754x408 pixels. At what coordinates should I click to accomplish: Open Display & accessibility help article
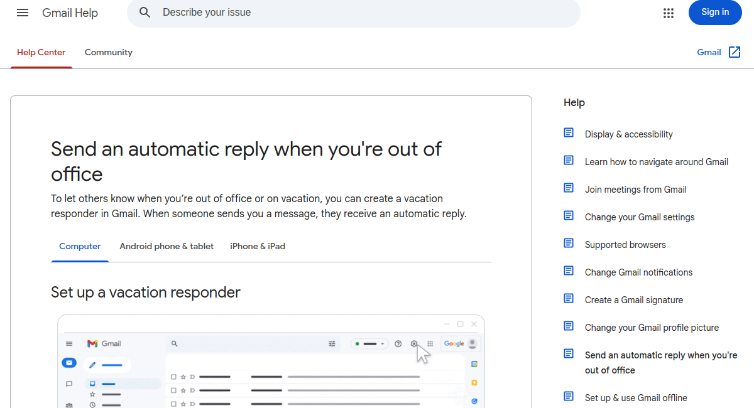(629, 134)
